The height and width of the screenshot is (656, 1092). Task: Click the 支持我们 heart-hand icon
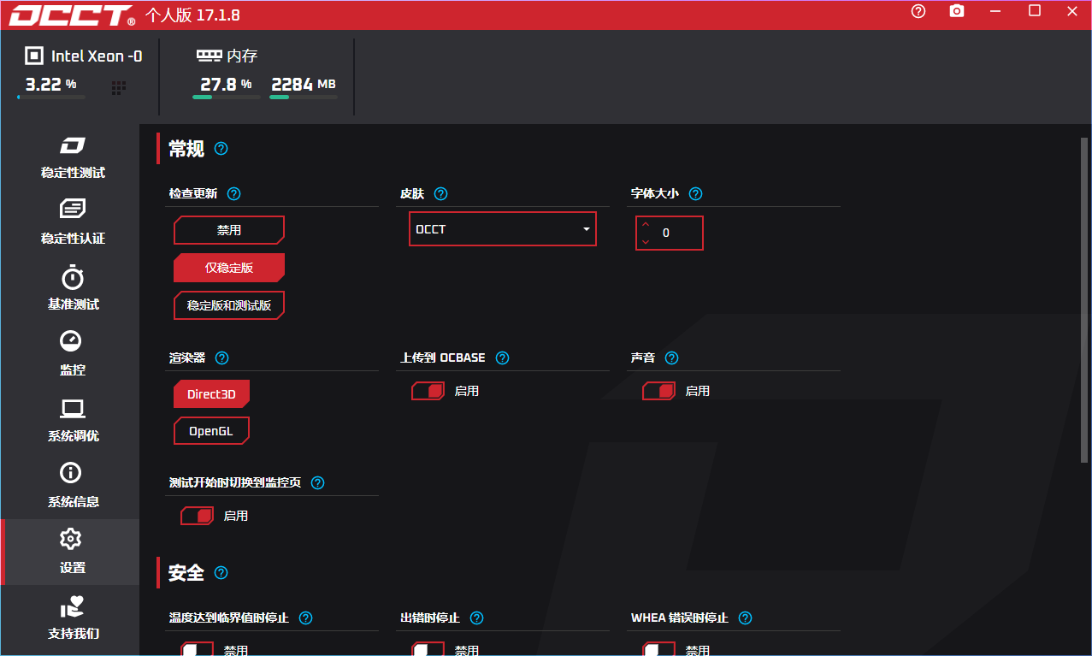pyautogui.click(x=73, y=606)
